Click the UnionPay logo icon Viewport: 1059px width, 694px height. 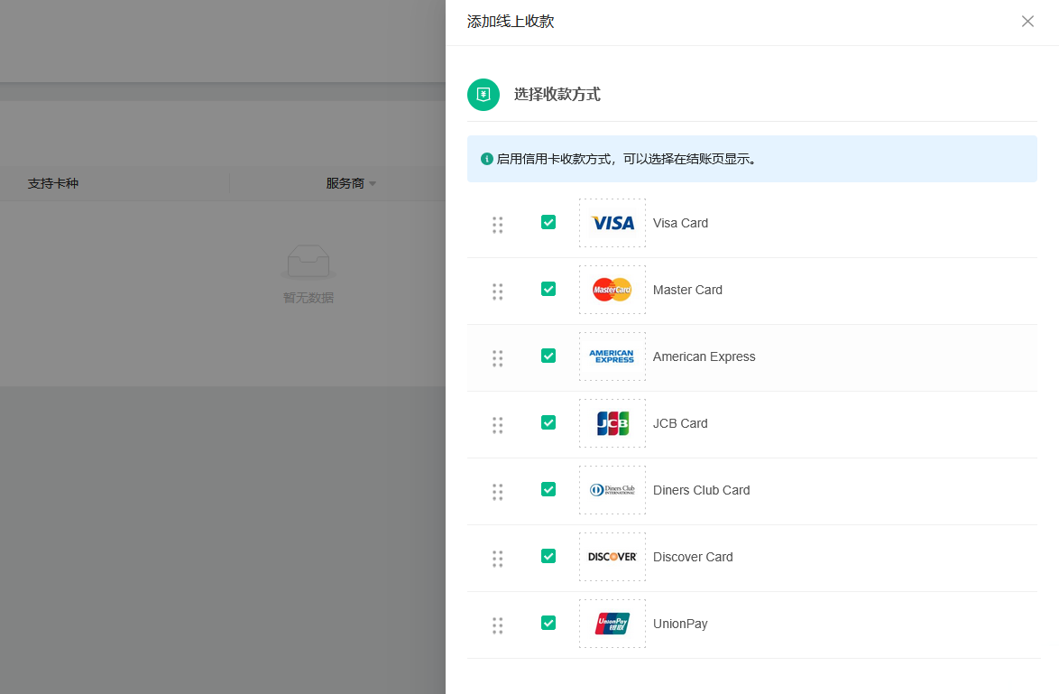pyautogui.click(x=612, y=624)
